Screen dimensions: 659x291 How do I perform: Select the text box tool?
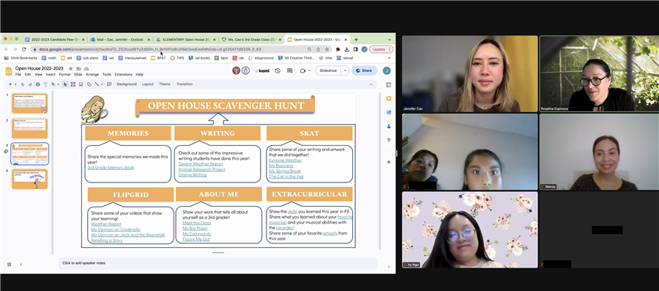click(x=73, y=84)
